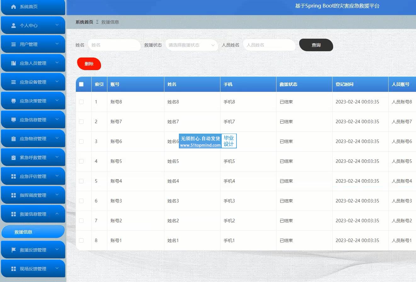Click the 系统首页 breadcrumb link
Viewport: 416px width, 282px height.
[84, 22]
